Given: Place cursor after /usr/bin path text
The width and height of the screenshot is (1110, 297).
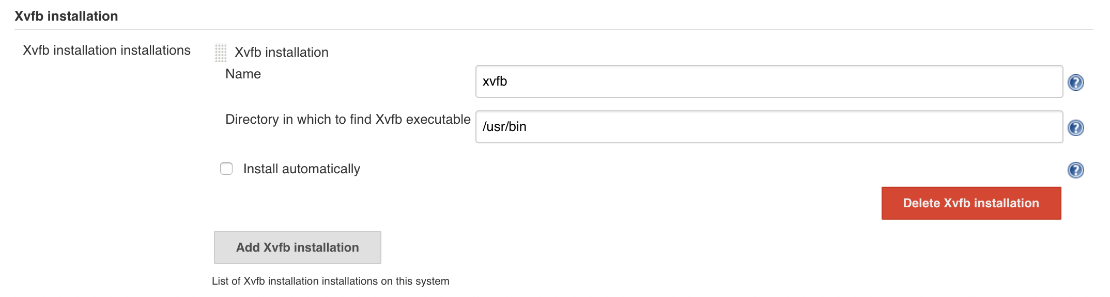Looking at the screenshot, I should (528, 127).
